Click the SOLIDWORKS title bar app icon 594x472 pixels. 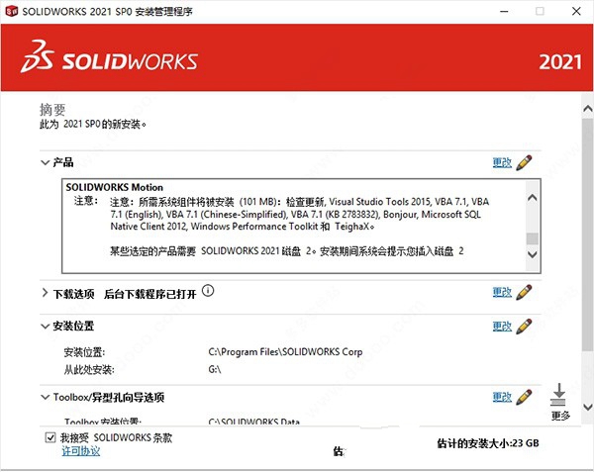11,11
